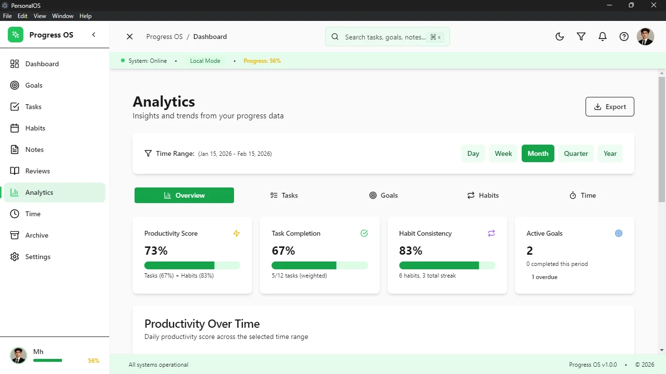
Task: Open the profile avatar in the header
Action: (646, 37)
